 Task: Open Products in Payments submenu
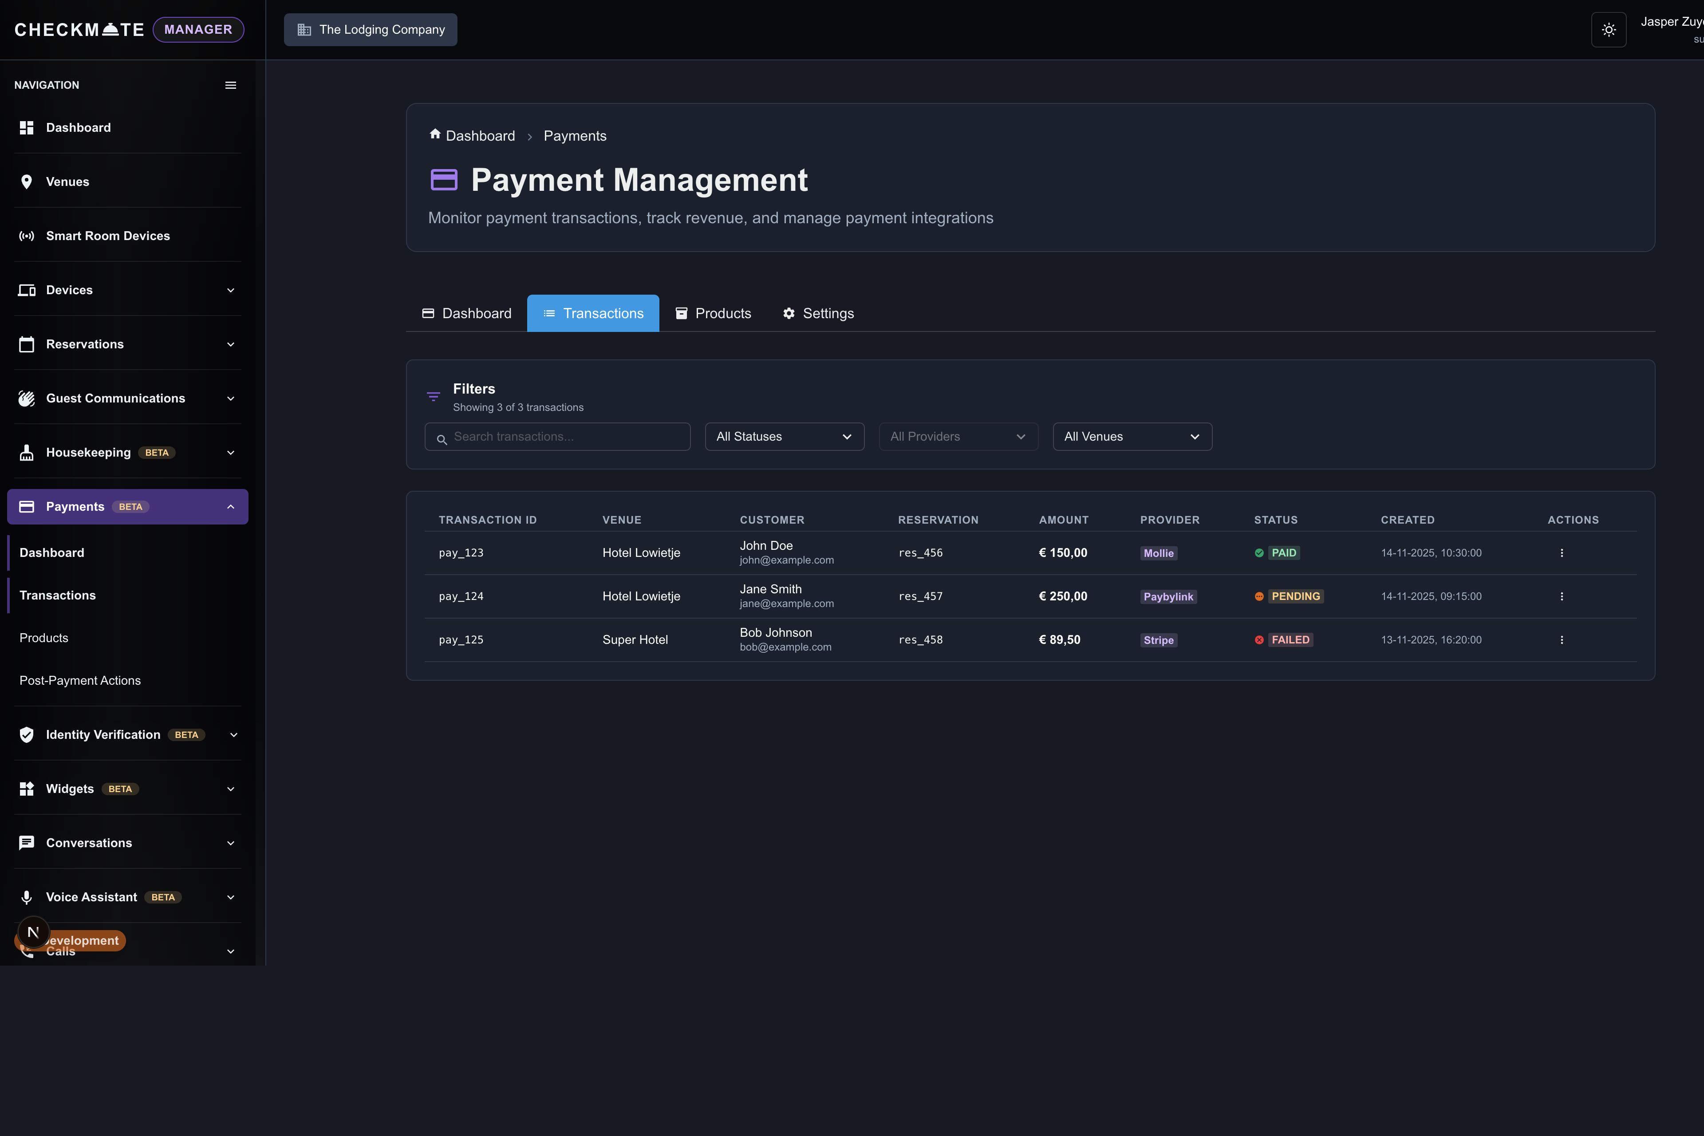tap(43, 638)
